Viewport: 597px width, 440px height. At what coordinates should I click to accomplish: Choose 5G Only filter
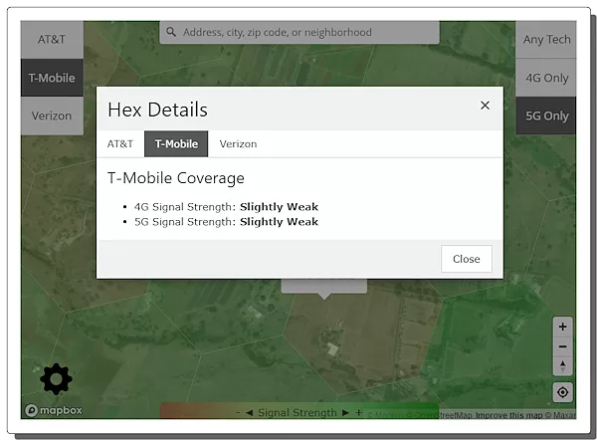click(546, 115)
